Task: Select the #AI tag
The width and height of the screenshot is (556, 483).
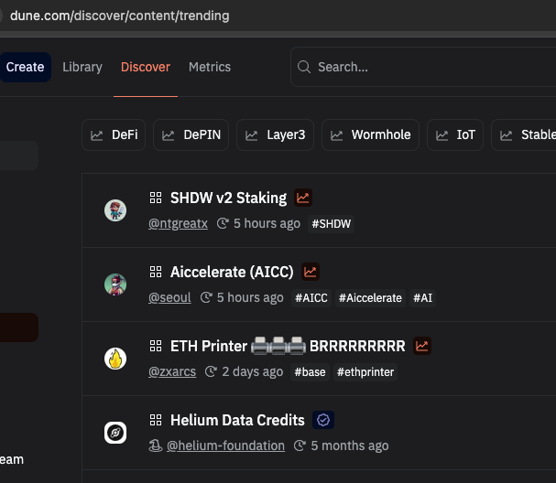Action: (x=422, y=298)
